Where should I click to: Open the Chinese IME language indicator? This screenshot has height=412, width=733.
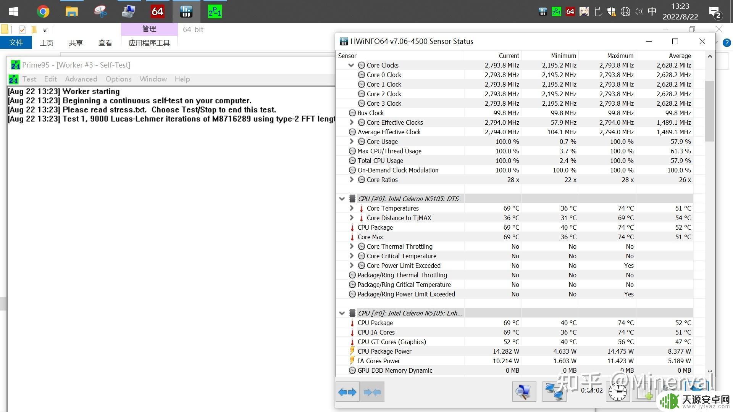tap(652, 11)
